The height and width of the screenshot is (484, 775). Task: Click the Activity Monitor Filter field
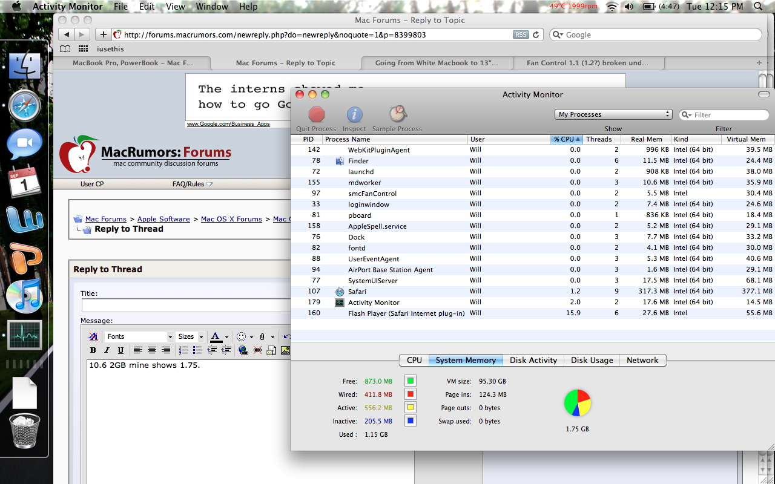click(724, 114)
